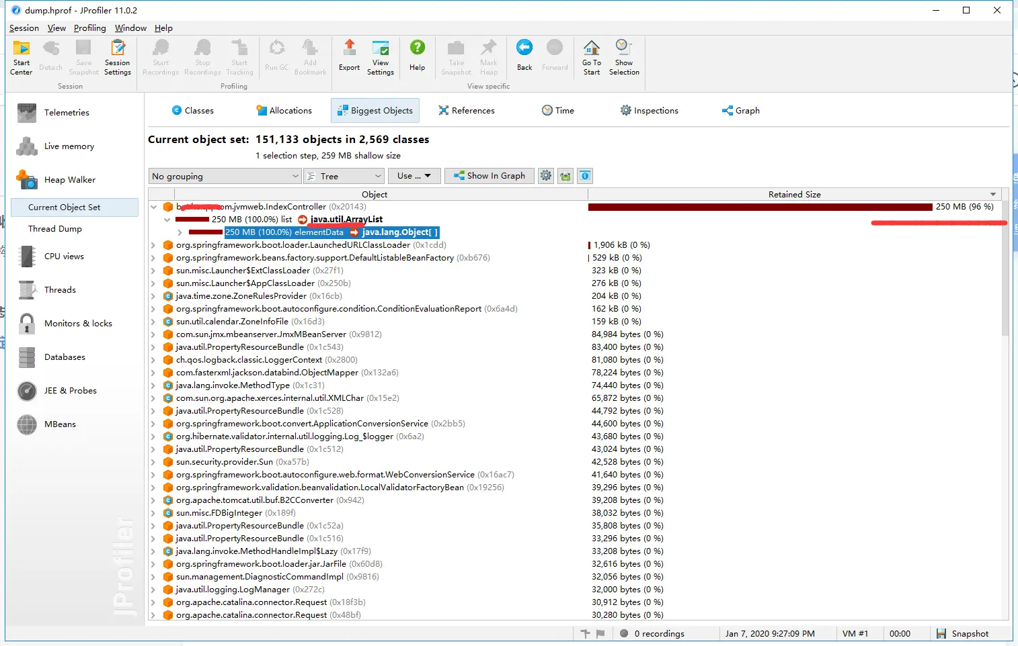Click the Show In Graph button
This screenshot has height=646, width=1018.
pyautogui.click(x=490, y=176)
